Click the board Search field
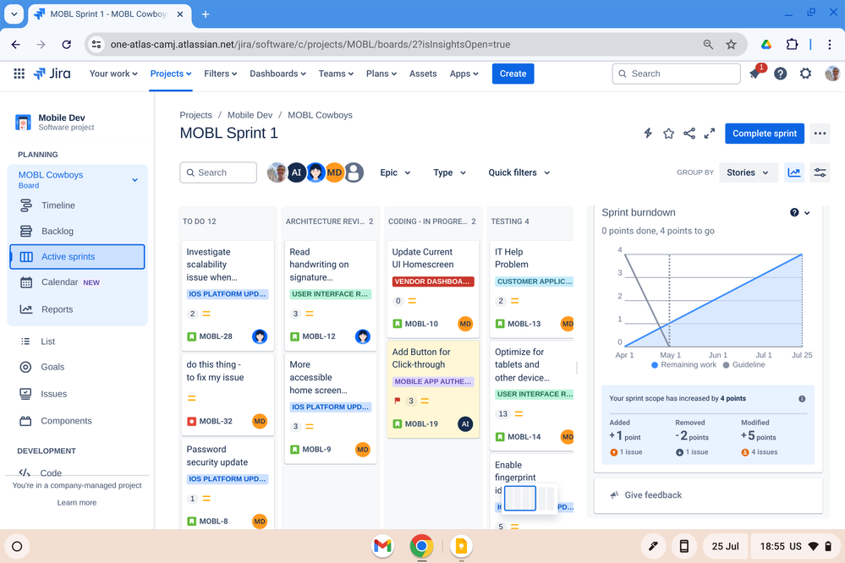 tap(218, 172)
